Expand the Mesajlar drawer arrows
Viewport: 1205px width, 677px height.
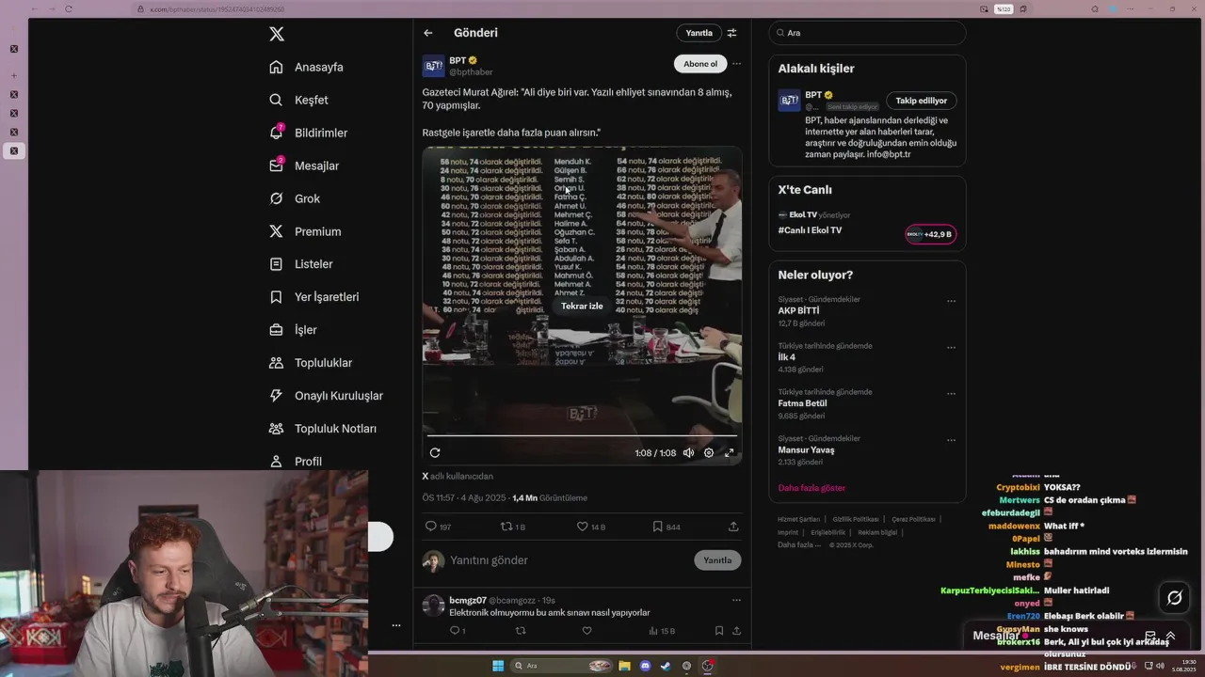1170,636
